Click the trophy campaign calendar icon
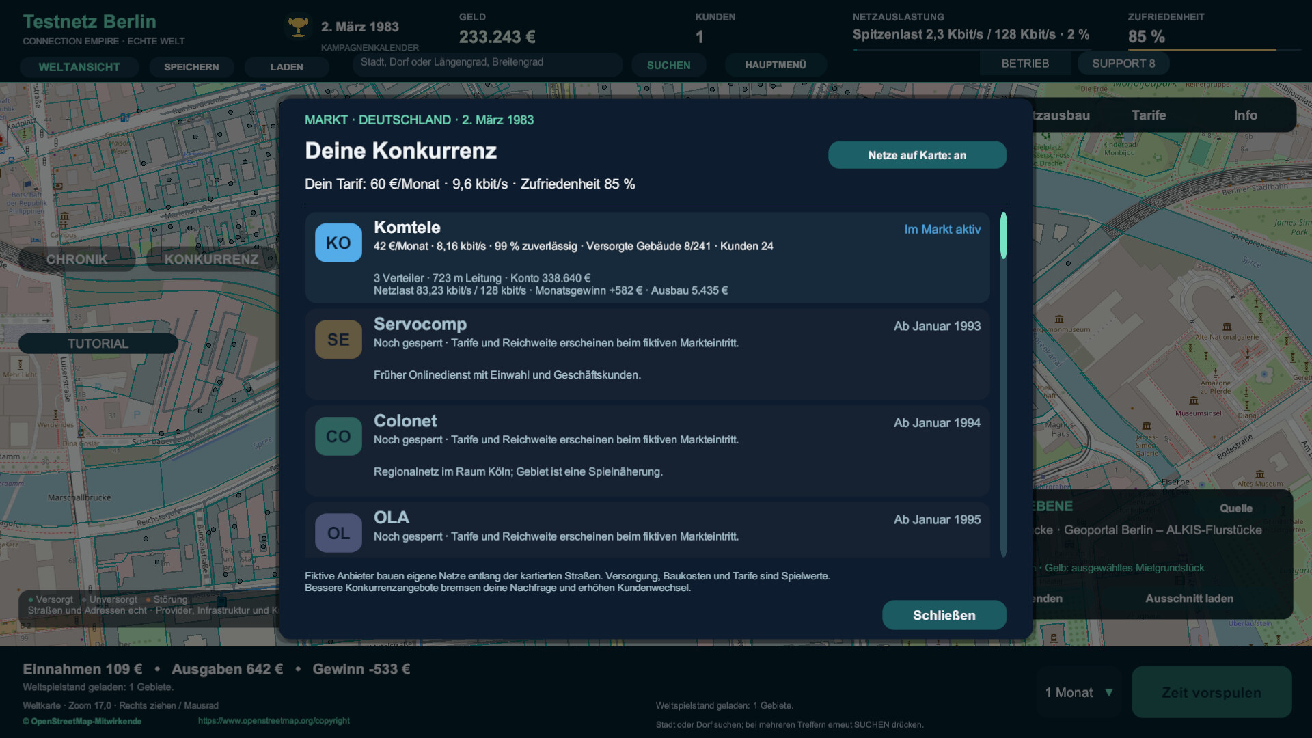Screen dimensions: 1312x738 (x=298, y=27)
